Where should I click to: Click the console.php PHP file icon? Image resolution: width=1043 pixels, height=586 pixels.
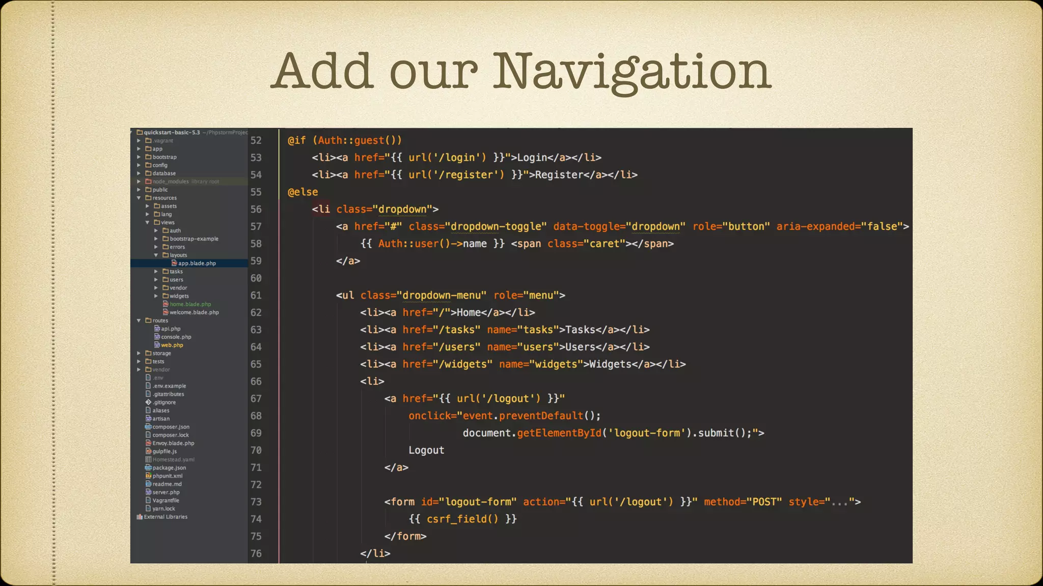tap(157, 336)
